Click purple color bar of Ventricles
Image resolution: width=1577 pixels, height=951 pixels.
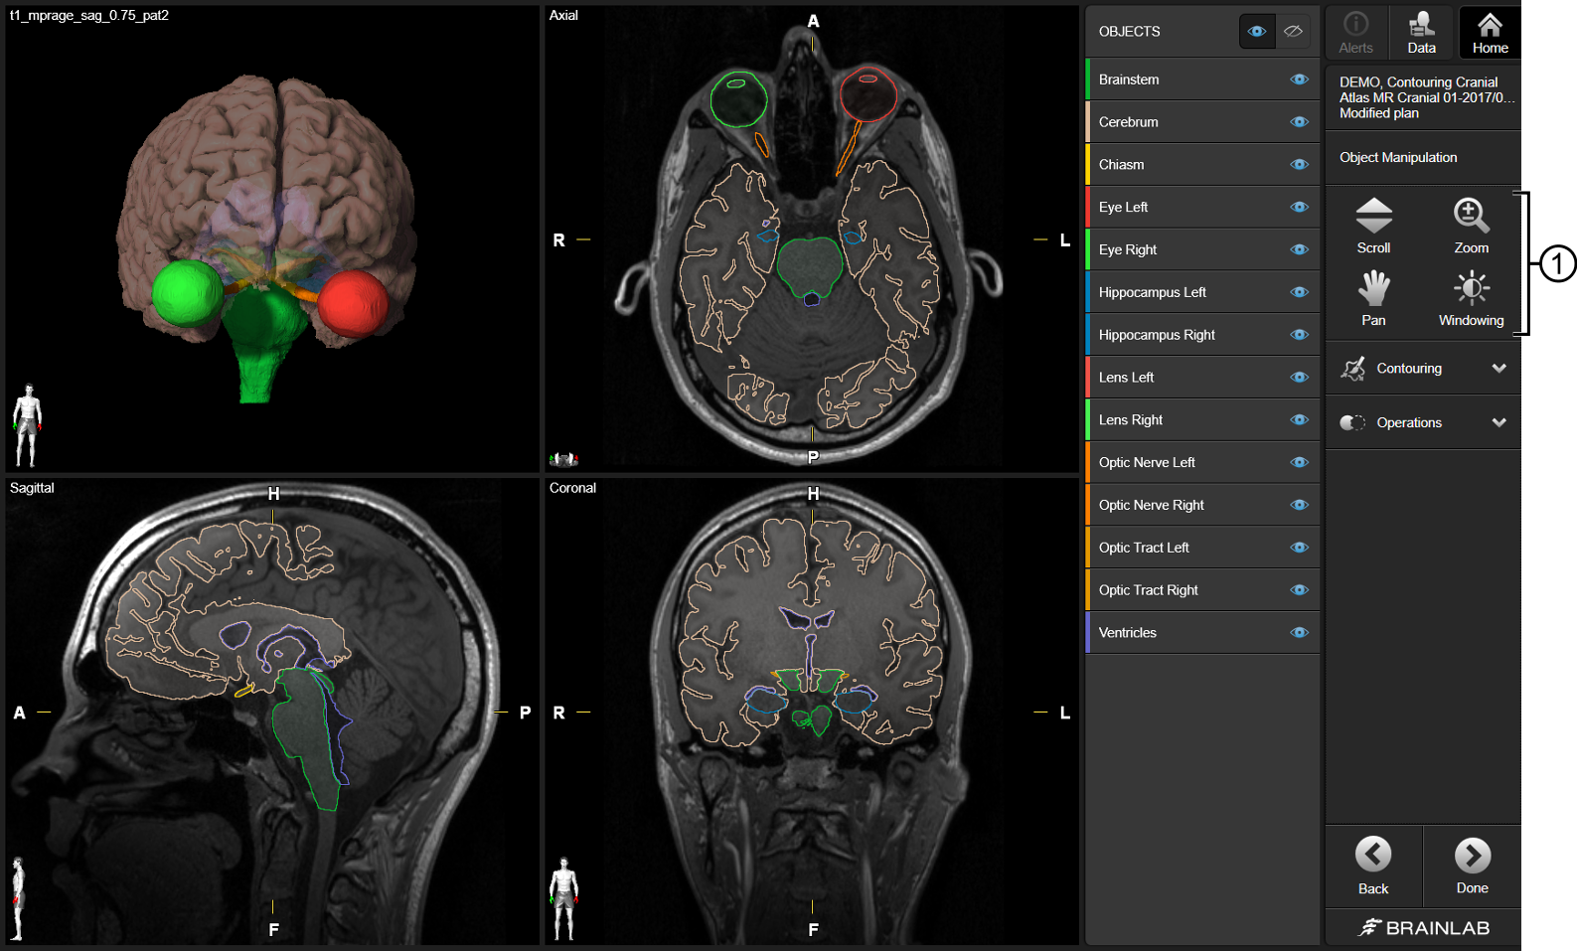[x=1088, y=633]
